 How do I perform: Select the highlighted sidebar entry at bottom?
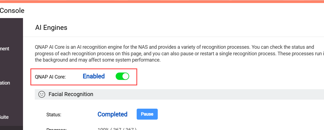coord(12,128)
